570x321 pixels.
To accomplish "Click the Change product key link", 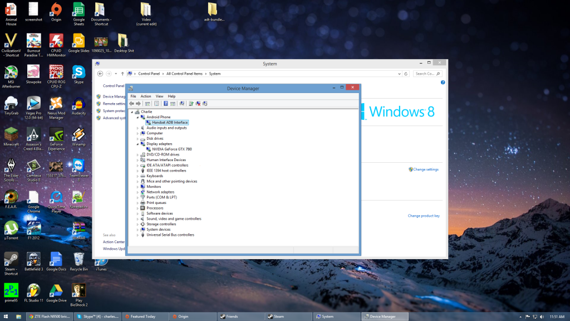I will click(x=425, y=215).
